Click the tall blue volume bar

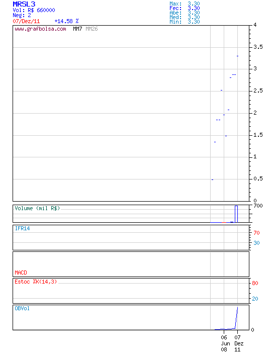click(236, 214)
